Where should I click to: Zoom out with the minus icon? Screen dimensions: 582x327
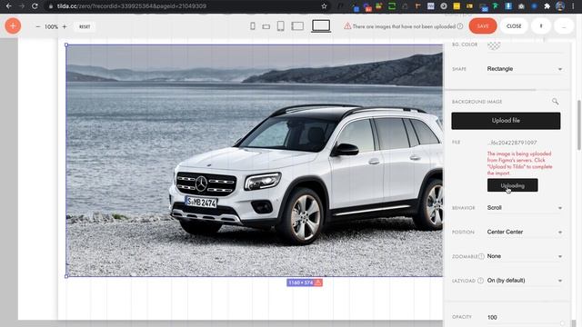point(38,26)
